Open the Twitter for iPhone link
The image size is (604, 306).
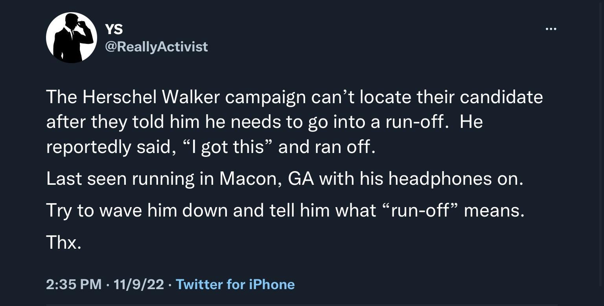point(236,284)
